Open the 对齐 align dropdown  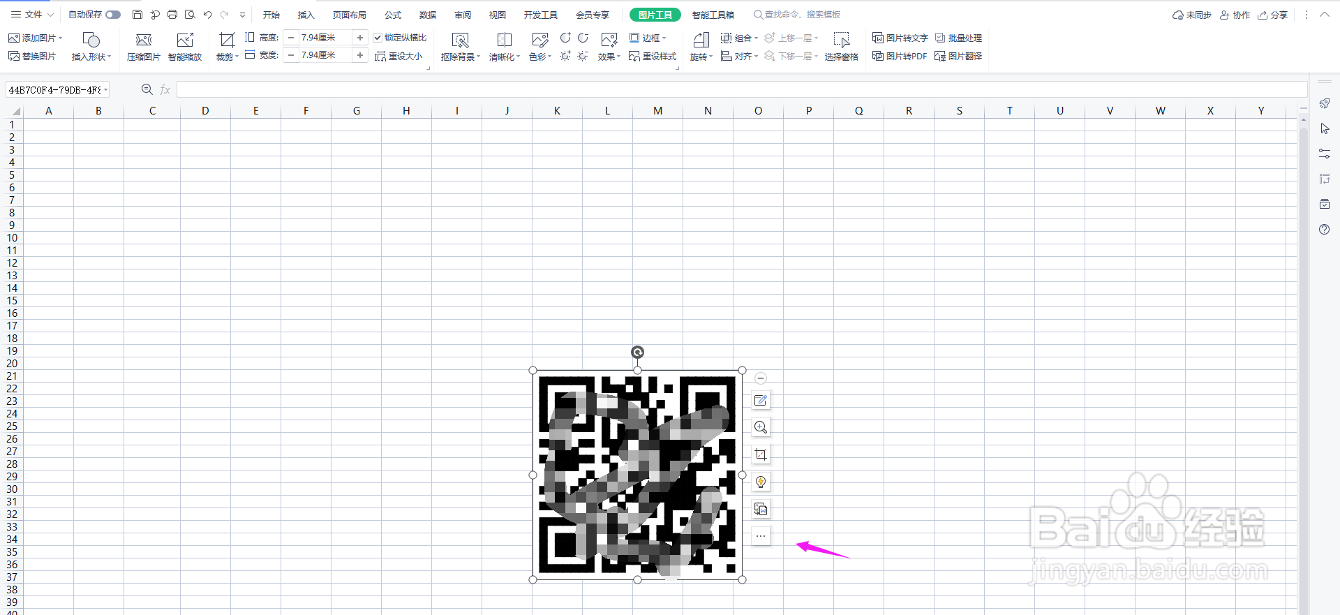[x=739, y=56]
